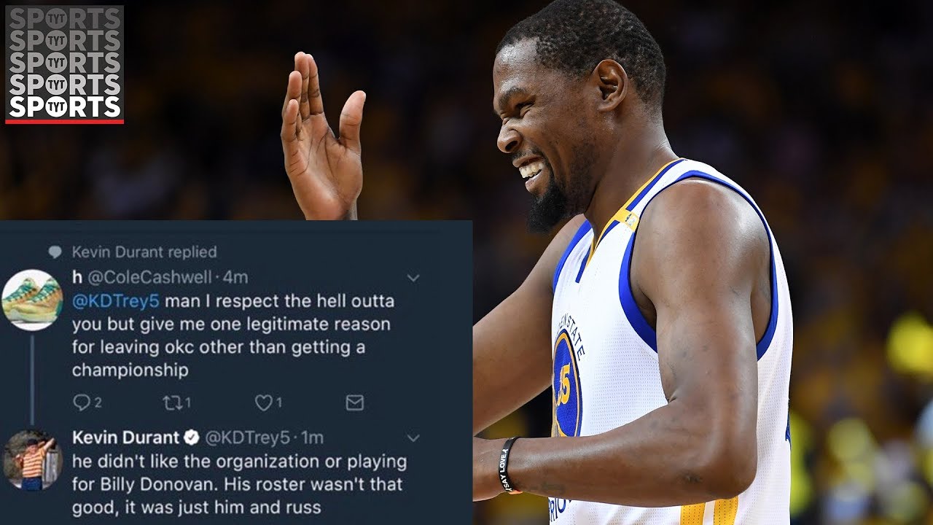Open the 'Kevin Durant replied' context label
The width and height of the screenshot is (933, 525).
click(x=144, y=252)
